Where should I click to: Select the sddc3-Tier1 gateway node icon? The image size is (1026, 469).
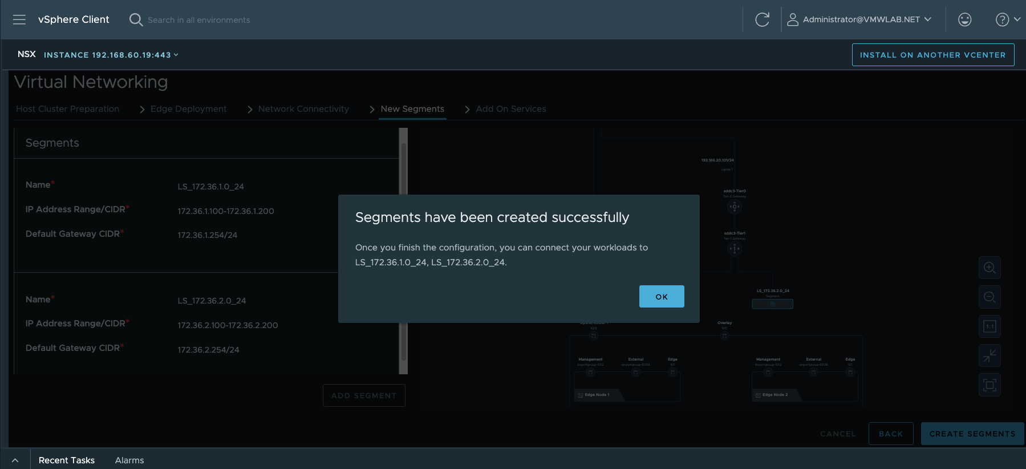tap(735, 249)
